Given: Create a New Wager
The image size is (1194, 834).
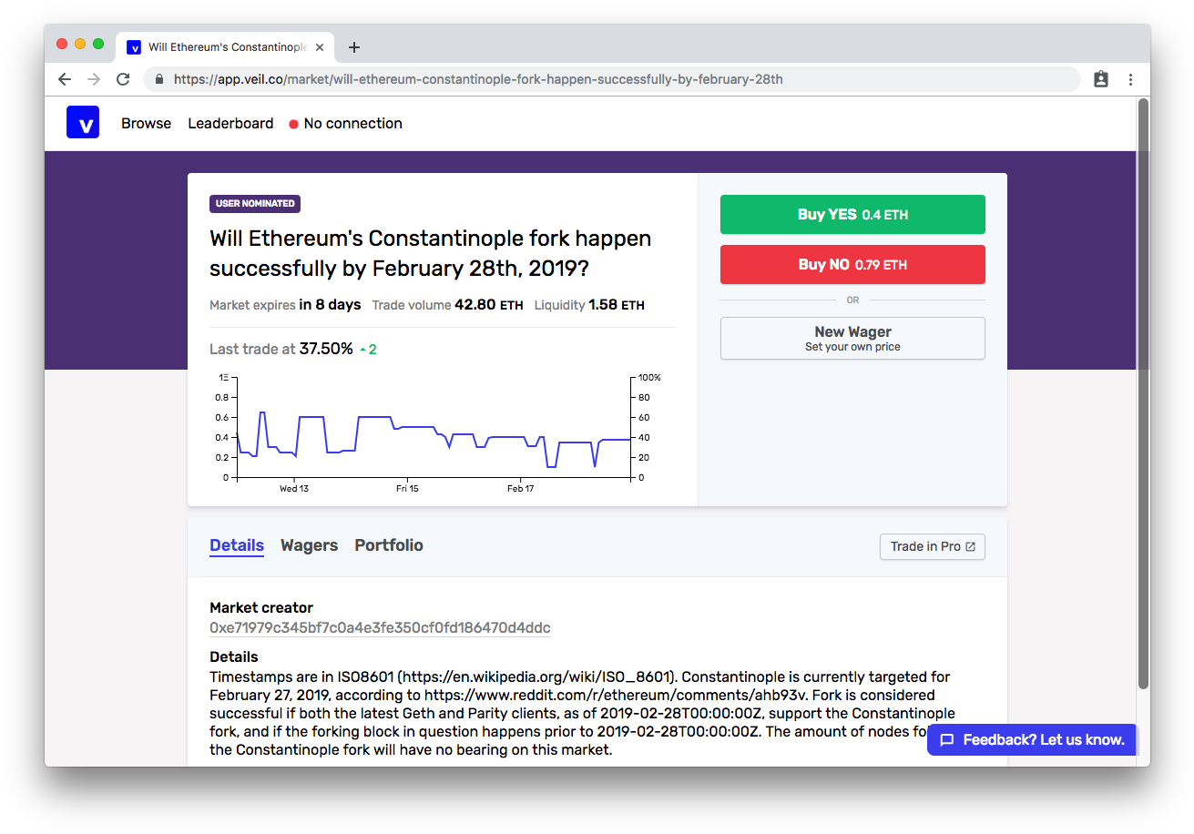Looking at the screenshot, I should [852, 338].
